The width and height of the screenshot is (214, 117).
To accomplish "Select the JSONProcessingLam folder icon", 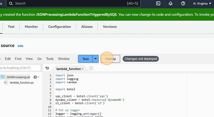I will coord(3,77).
